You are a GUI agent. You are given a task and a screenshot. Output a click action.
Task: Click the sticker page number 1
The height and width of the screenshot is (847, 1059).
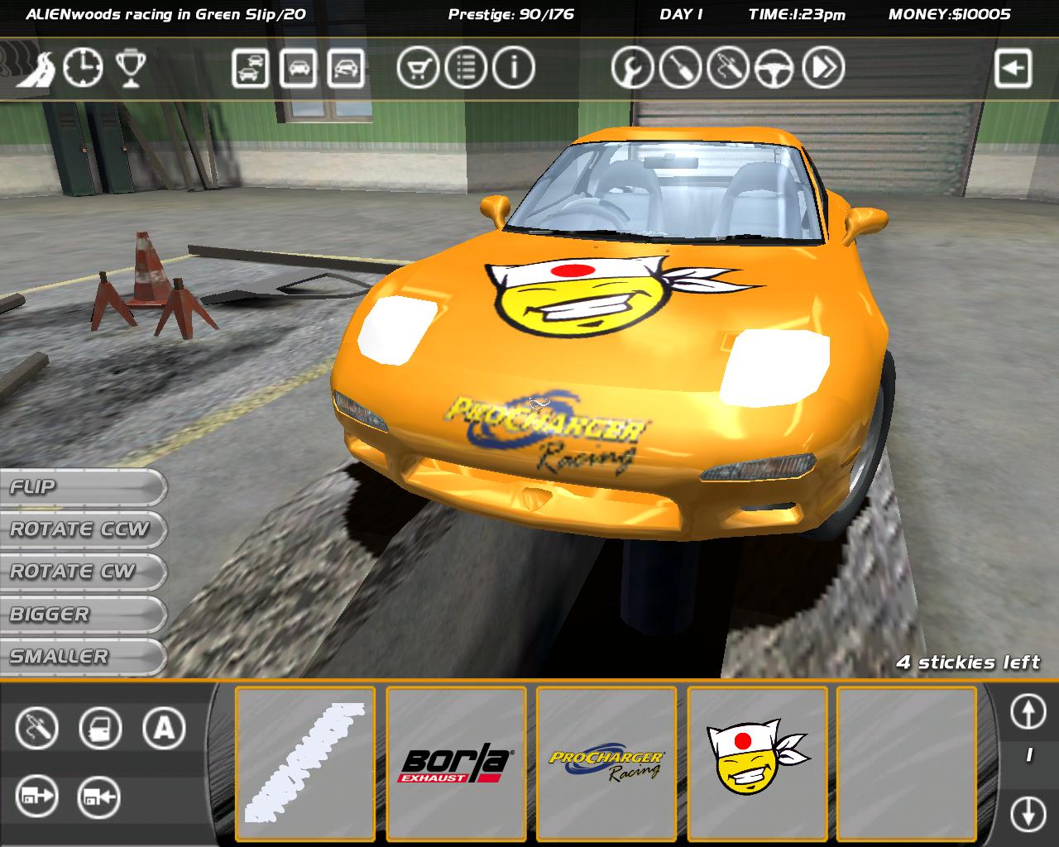(x=1029, y=755)
